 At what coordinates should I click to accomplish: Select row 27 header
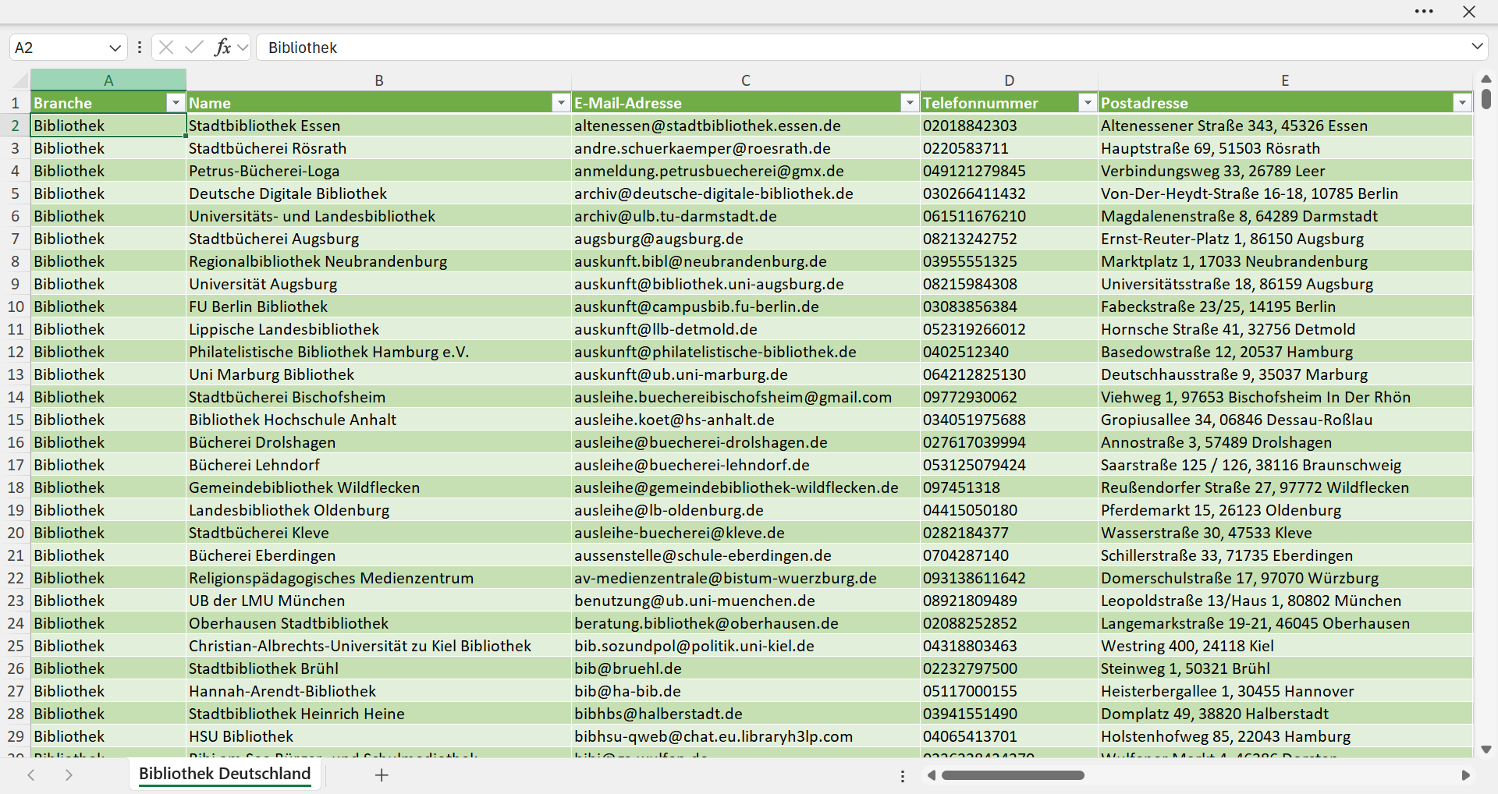(15, 691)
